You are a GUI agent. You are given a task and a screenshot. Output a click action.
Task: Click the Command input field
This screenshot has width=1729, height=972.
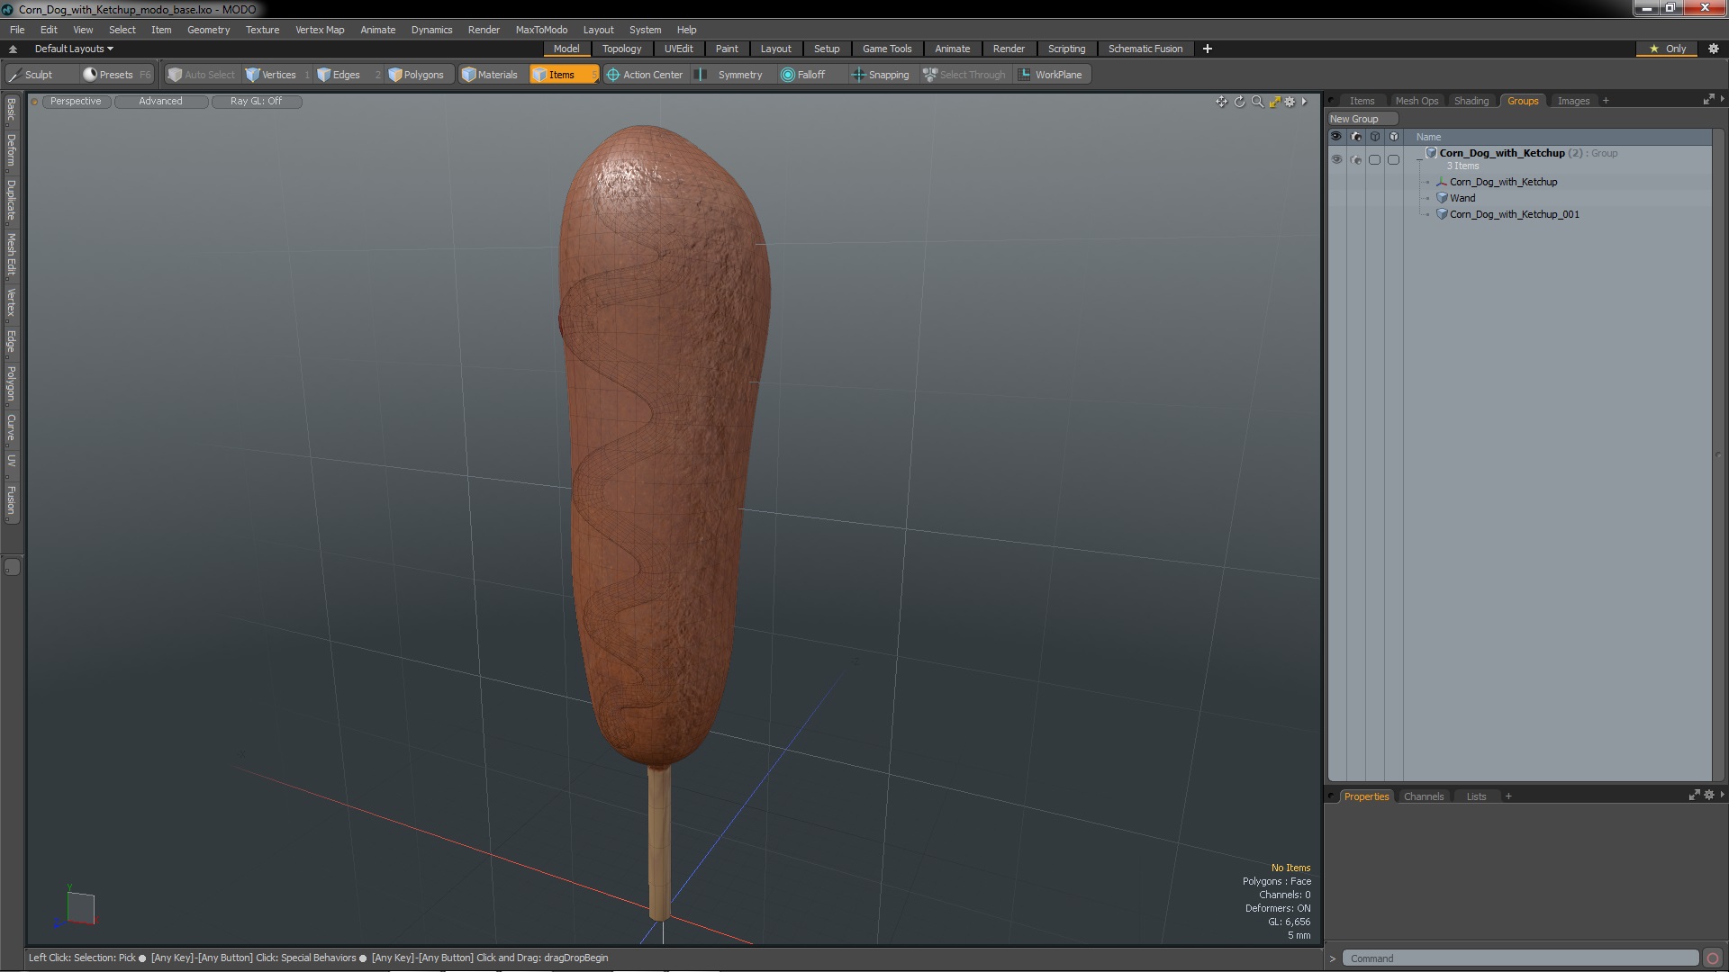[1520, 958]
